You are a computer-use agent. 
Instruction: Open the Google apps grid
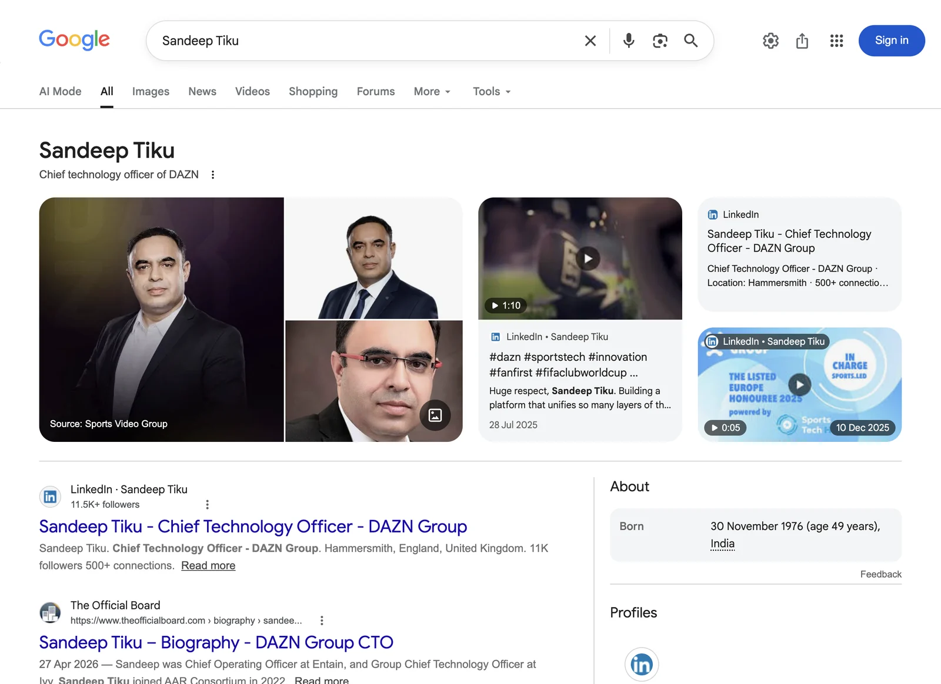pos(836,41)
